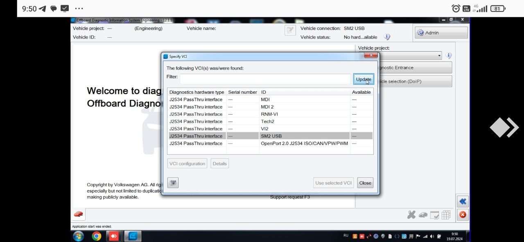Launch Google Chrome from the taskbar
The image size is (524, 242).
pyautogui.click(x=97, y=236)
